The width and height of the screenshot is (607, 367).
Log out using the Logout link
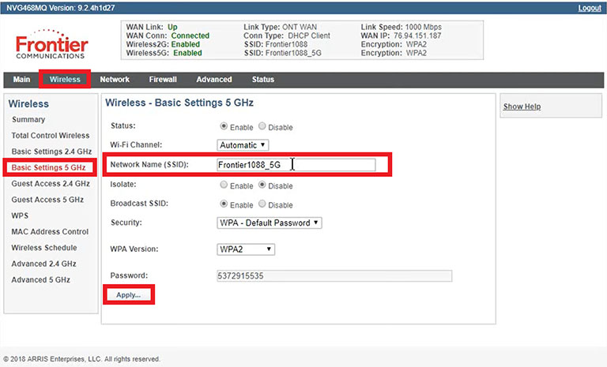click(590, 8)
